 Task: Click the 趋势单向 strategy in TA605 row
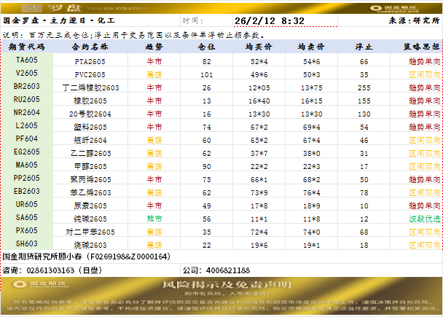424,61
